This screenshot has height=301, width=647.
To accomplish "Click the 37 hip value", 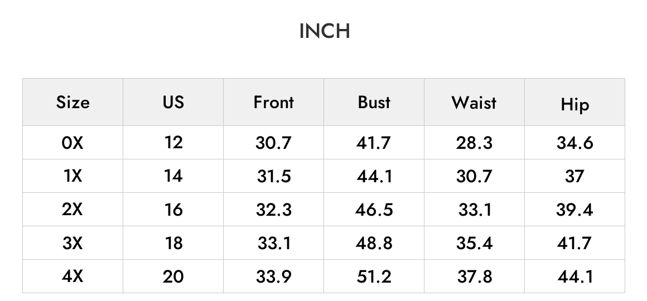I will tap(575, 176).
